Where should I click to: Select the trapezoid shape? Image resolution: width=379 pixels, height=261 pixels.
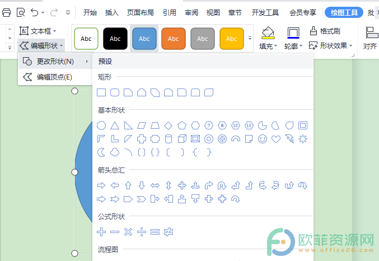pos(155,125)
